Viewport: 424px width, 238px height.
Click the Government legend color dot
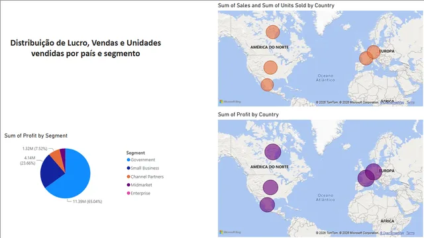click(129, 160)
